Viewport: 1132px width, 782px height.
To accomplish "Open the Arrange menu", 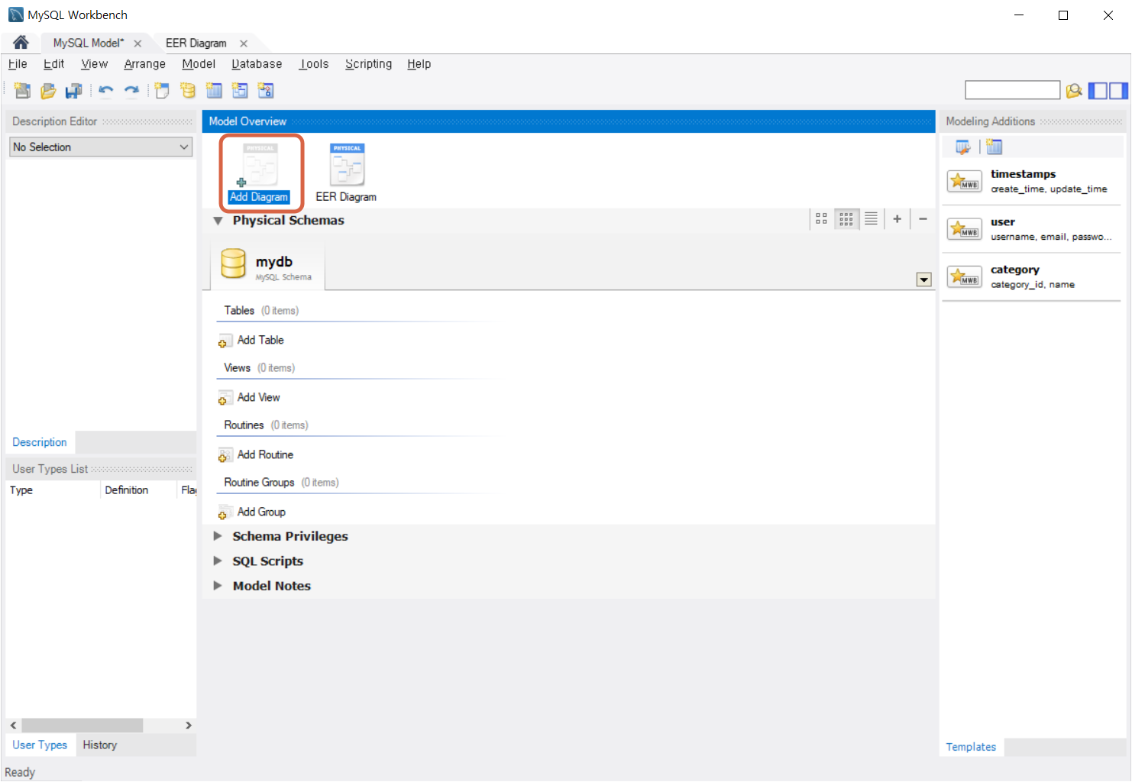I will pos(145,64).
